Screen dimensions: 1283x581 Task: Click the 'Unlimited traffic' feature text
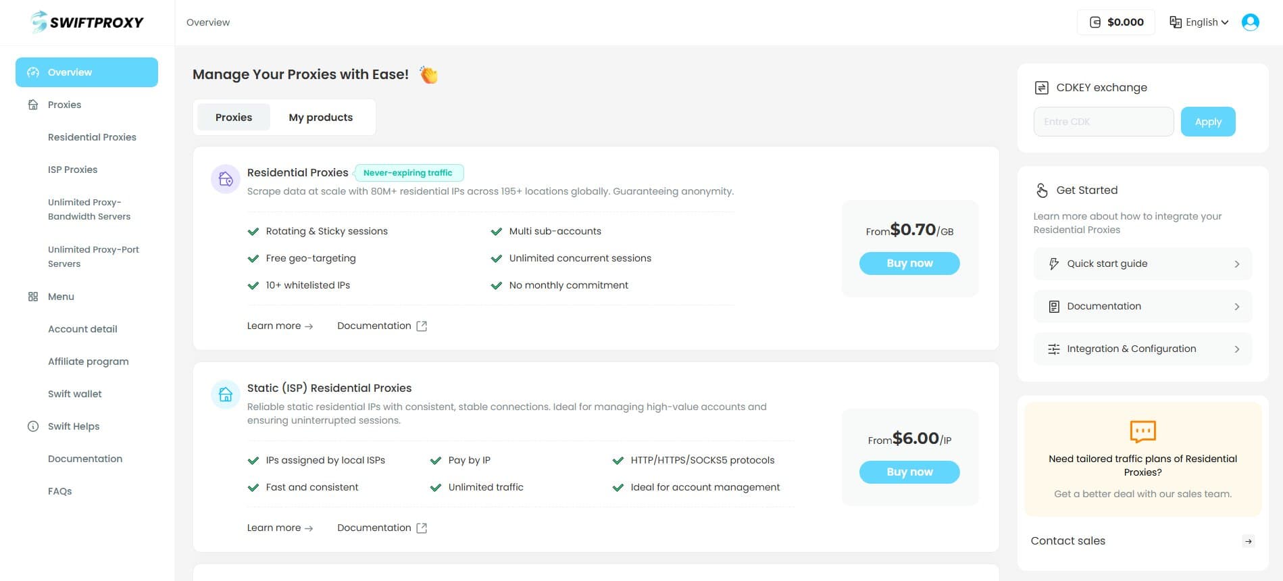[486, 487]
